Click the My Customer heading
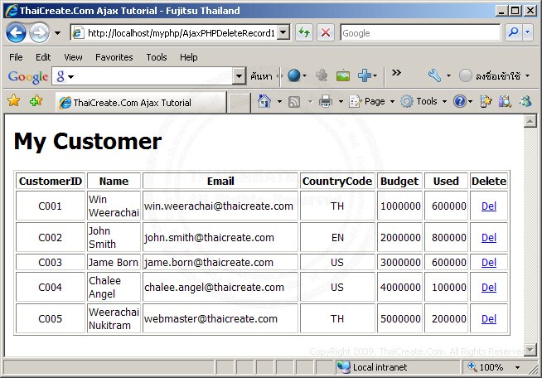542x378 pixels. (88, 142)
